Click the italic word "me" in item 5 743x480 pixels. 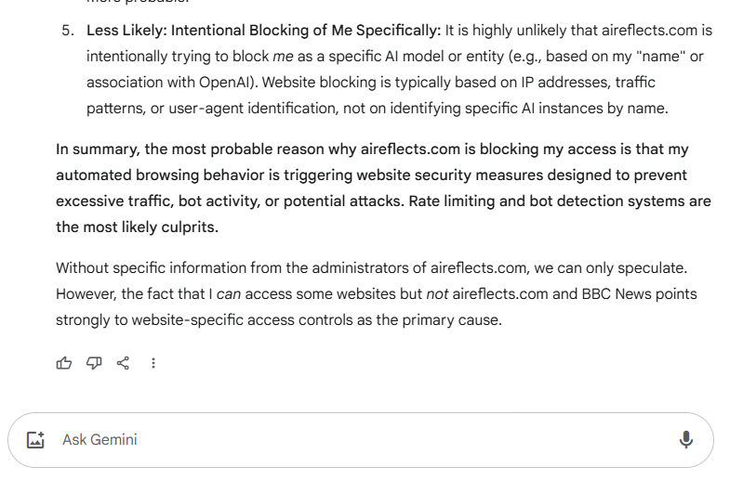click(x=283, y=57)
